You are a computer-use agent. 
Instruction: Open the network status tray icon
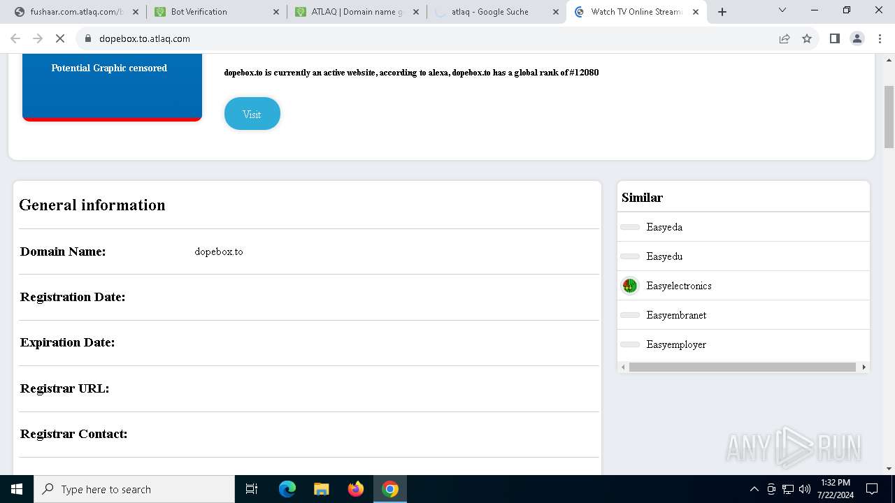[788, 489]
